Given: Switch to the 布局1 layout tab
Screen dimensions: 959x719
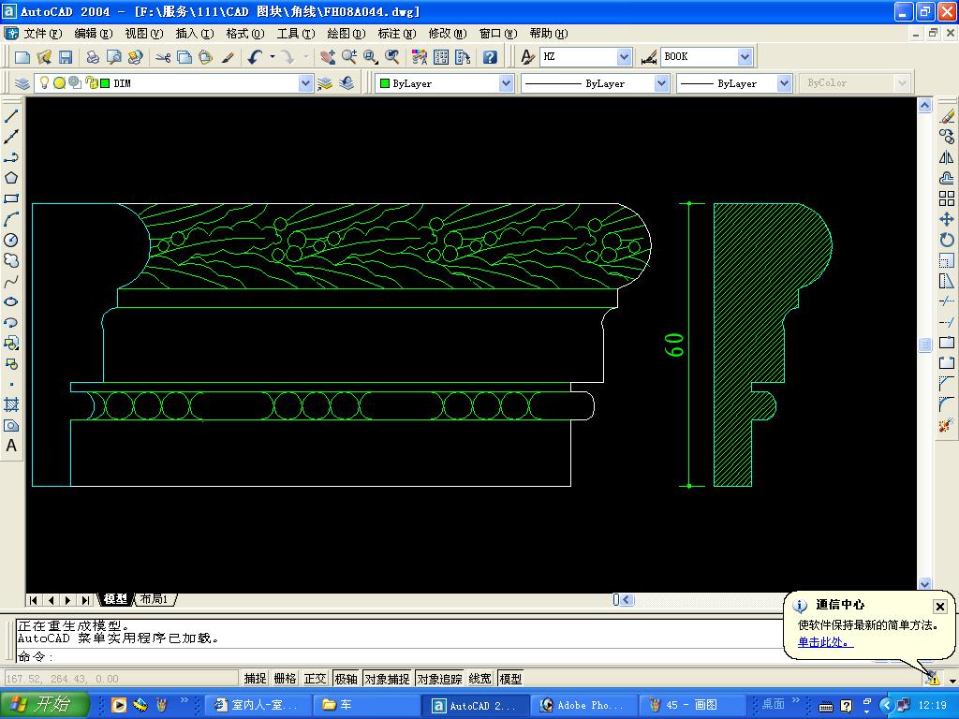Looking at the screenshot, I should tap(155, 599).
